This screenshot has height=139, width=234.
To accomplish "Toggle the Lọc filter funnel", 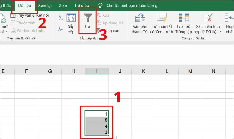I will pos(88,21).
